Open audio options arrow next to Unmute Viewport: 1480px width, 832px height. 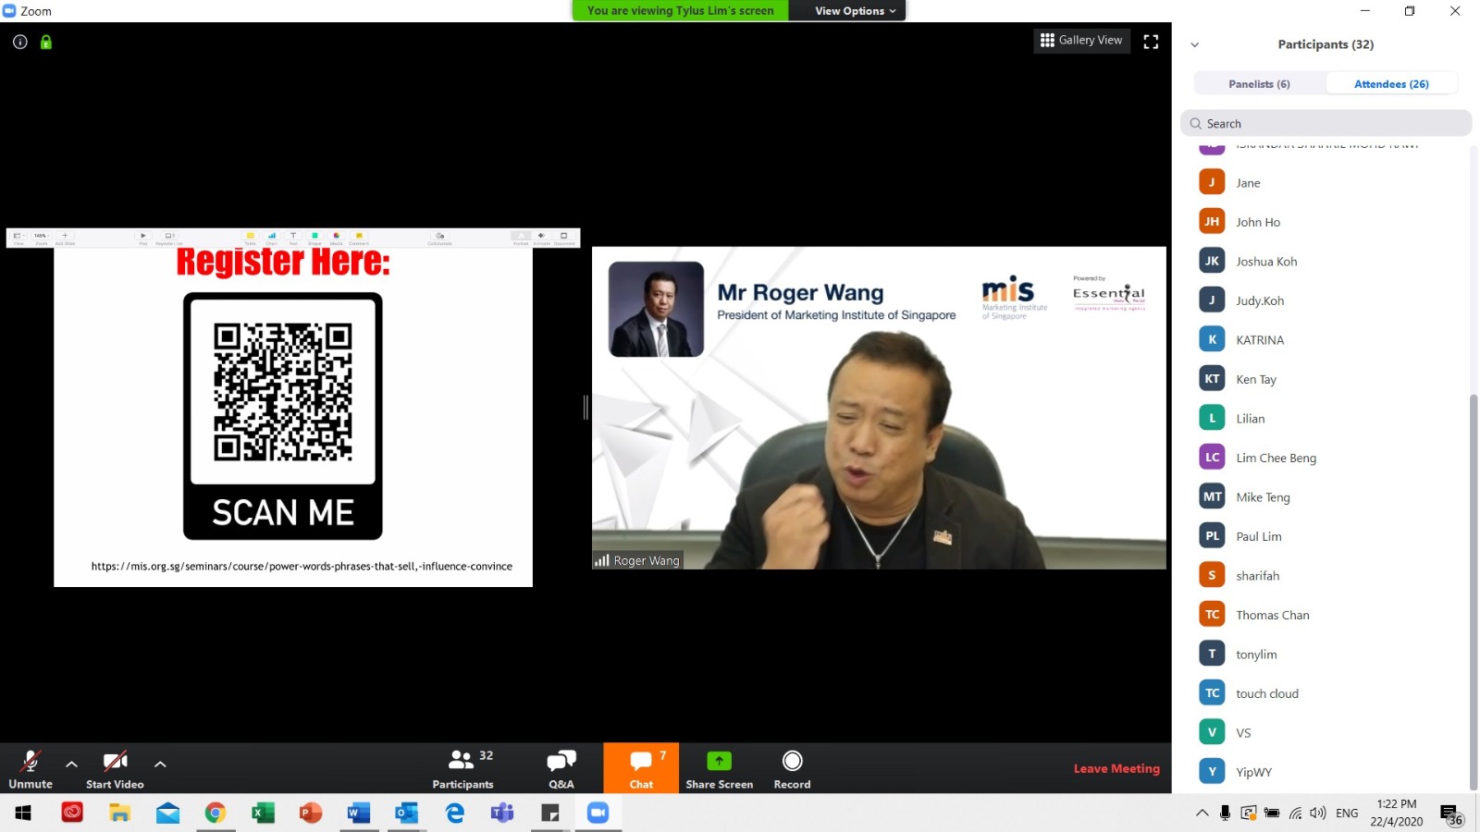coord(71,764)
